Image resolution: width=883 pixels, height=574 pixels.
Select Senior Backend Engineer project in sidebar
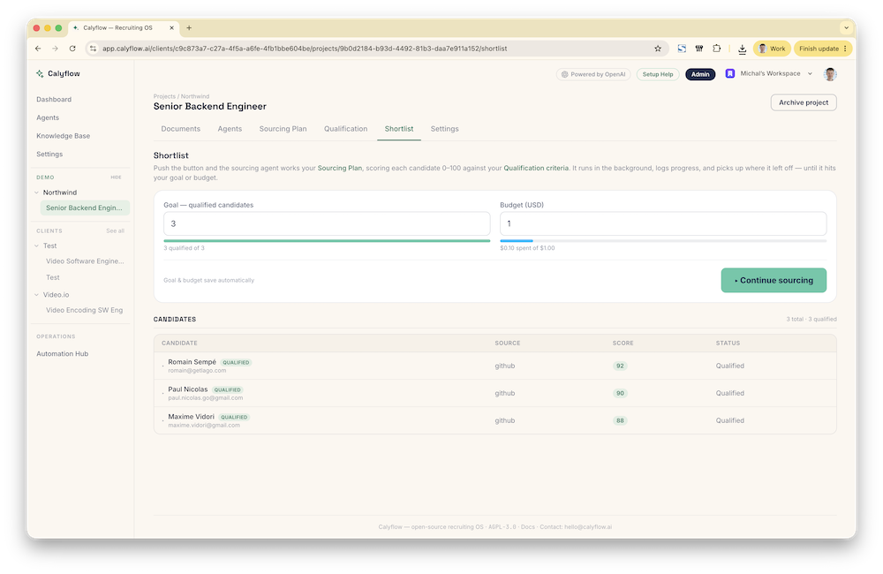[85, 208]
